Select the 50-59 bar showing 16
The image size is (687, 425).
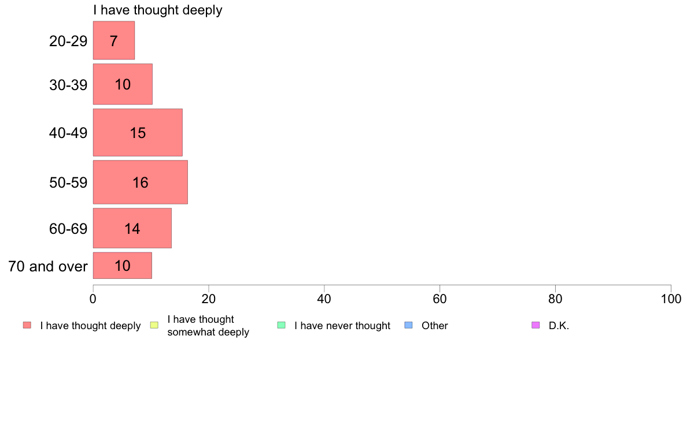click(x=140, y=182)
